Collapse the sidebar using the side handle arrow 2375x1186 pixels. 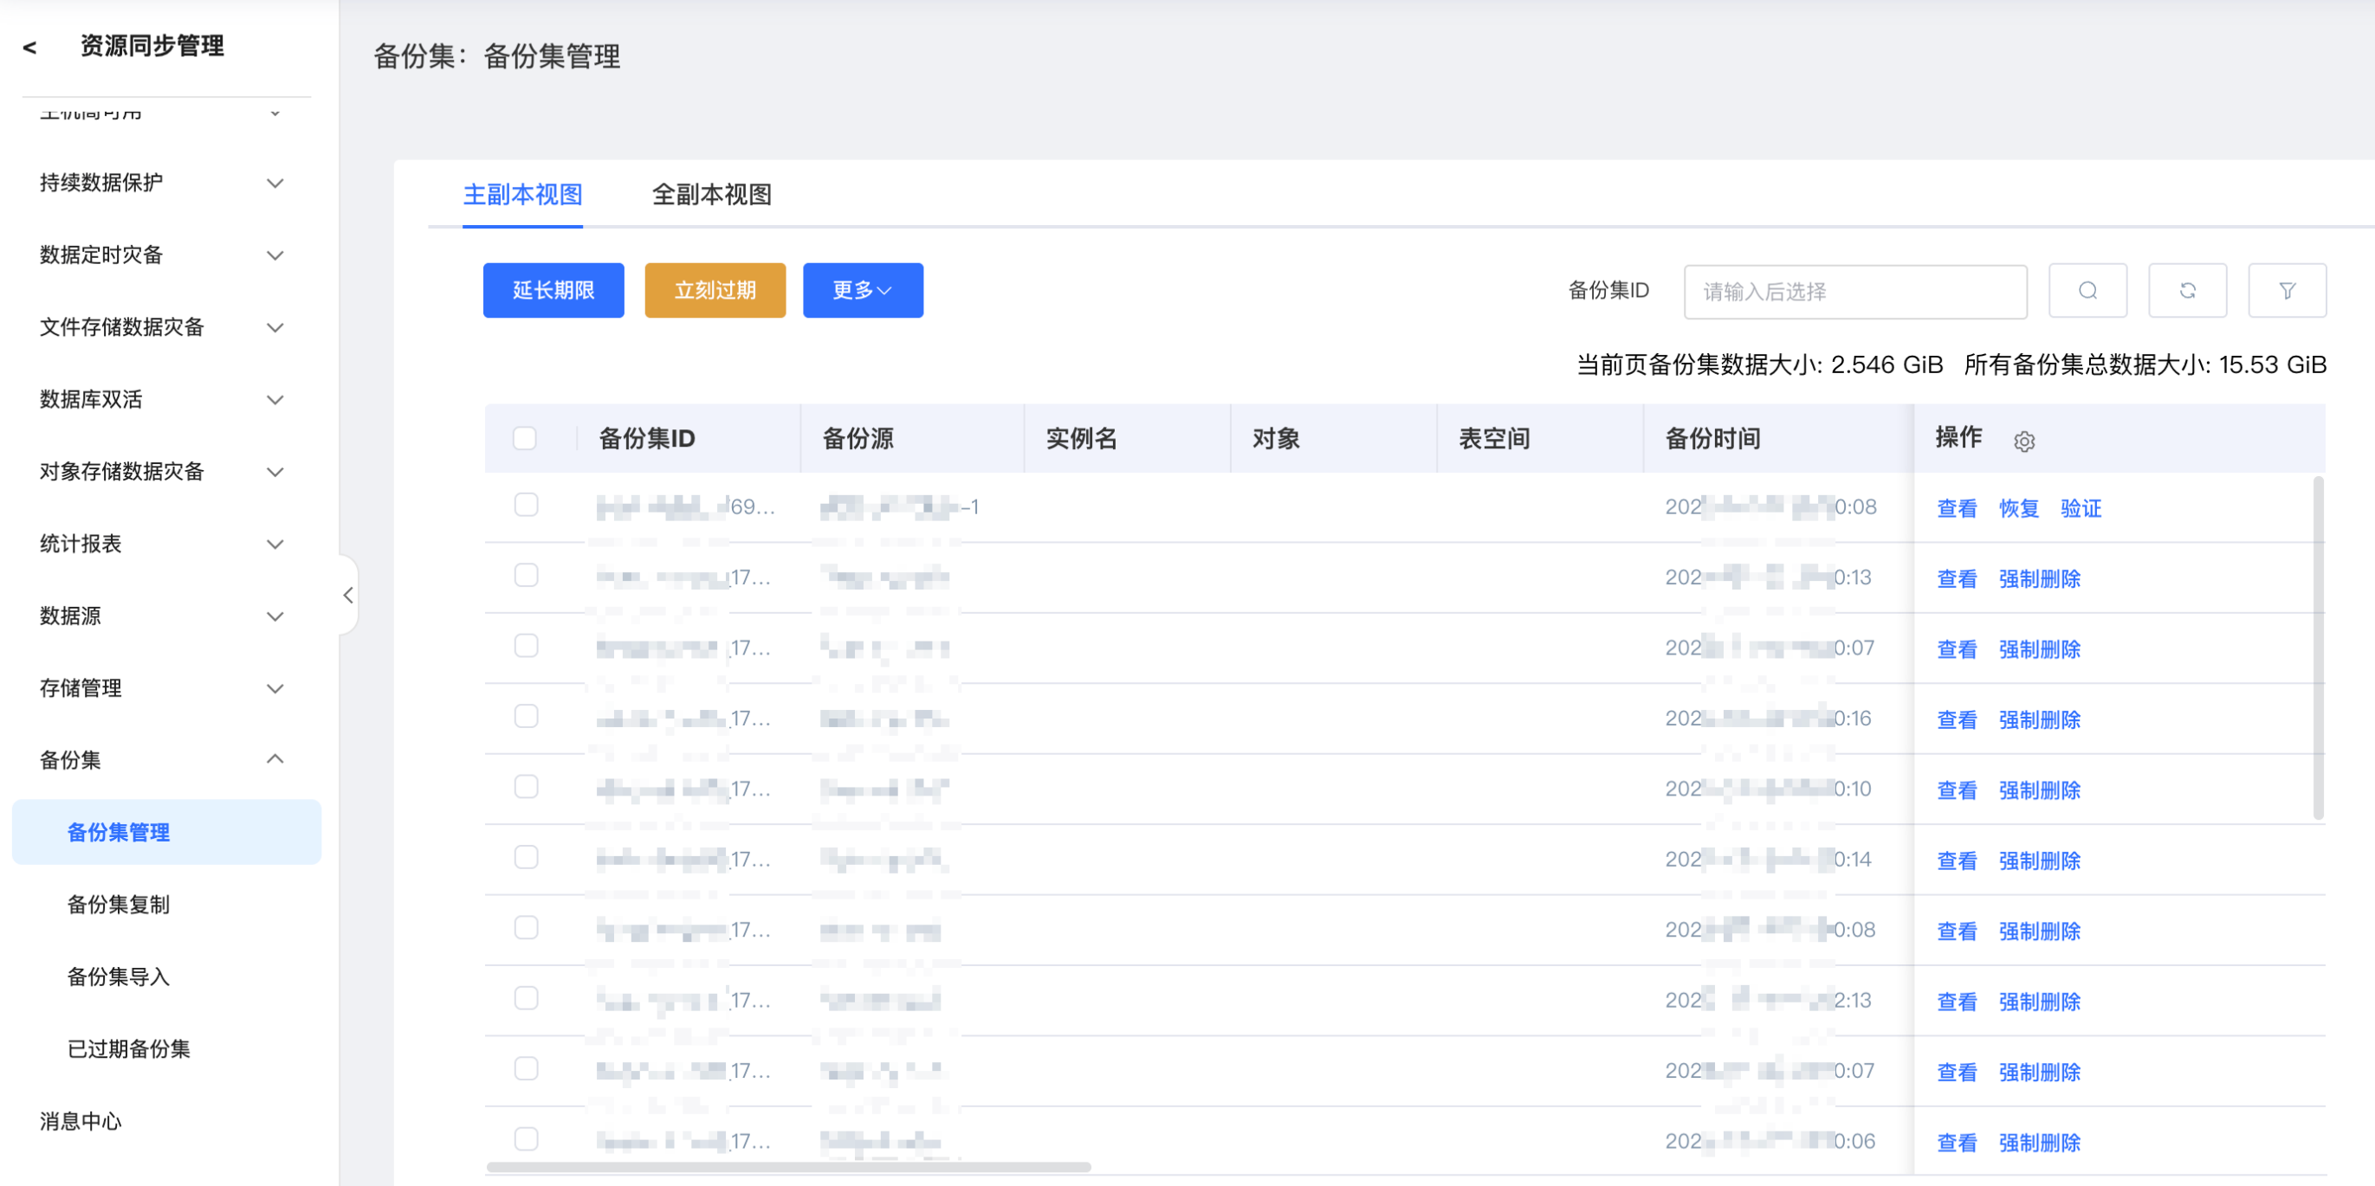pyautogui.click(x=347, y=596)
